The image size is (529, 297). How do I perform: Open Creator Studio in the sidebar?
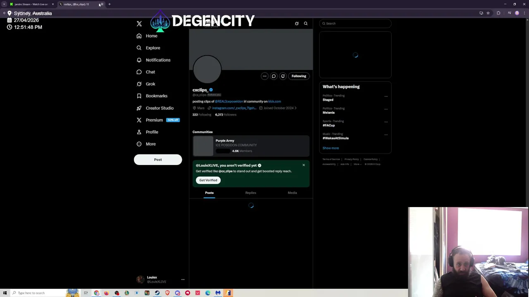tap(155, 108)
